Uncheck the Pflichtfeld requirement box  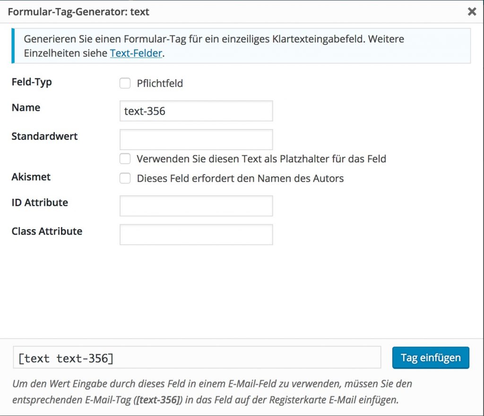(x=125, y=83)
